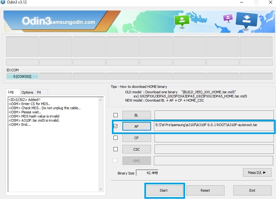
Task: Click 'Tips - How to download HOME binary' heading
Action: click(139, 87)
